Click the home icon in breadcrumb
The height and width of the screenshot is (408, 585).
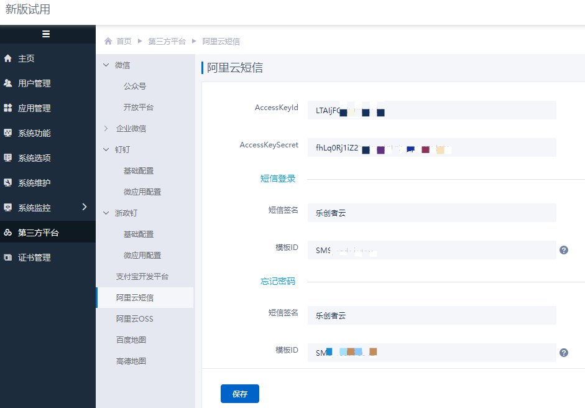108,42
